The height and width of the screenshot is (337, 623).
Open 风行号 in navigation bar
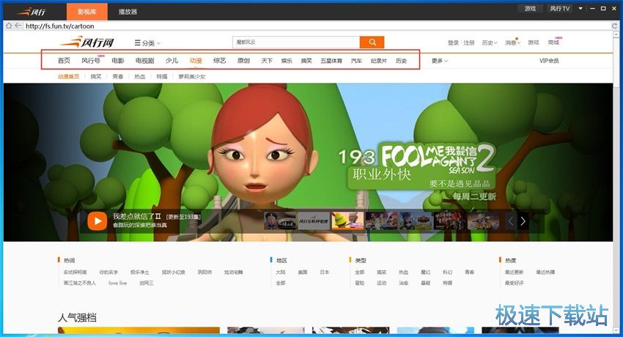[x=91, y=60]
